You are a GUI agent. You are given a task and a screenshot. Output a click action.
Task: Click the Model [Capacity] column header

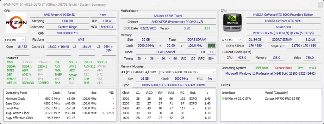[276, 93]
